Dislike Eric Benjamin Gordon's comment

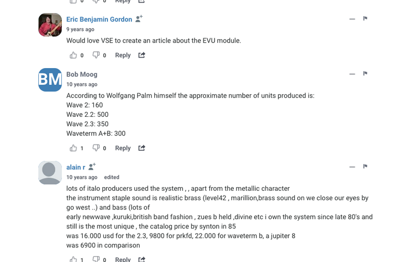coord(96,55)
